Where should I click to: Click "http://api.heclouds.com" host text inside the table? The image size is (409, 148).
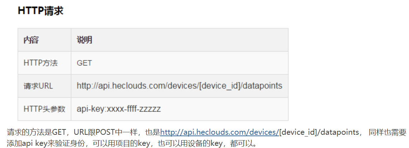point(117,86)
